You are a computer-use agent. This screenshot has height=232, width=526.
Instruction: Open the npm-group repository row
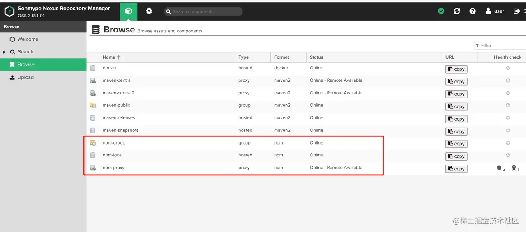click(x=306, y=143)
